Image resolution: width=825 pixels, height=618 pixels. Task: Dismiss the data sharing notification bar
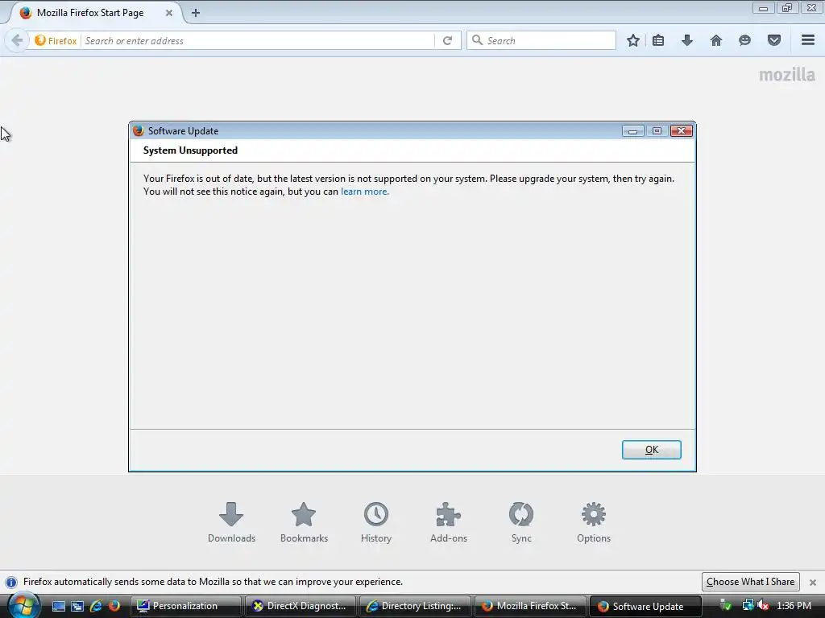813,583
